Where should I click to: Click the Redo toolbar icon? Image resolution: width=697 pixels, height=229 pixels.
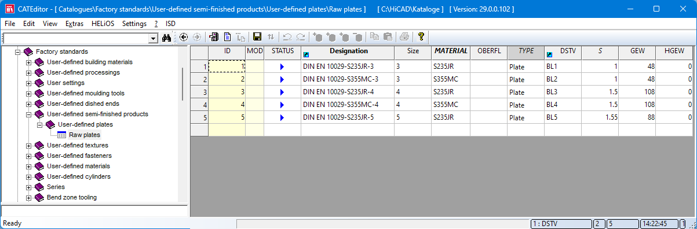click(x=301, y=37)
